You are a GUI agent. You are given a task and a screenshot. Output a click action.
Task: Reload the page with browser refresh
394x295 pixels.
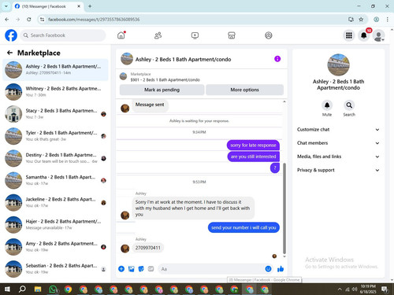(x=29, y=20)
